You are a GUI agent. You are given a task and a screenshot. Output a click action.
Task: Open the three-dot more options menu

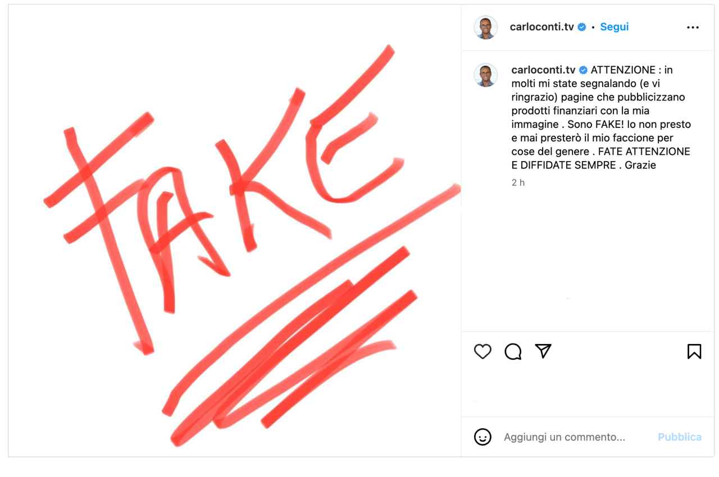click(x=693, y=27)
